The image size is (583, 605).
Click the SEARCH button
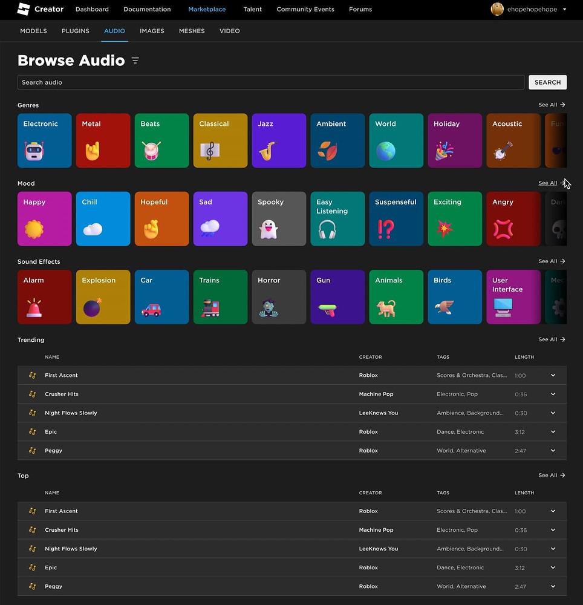click(547, 82)
